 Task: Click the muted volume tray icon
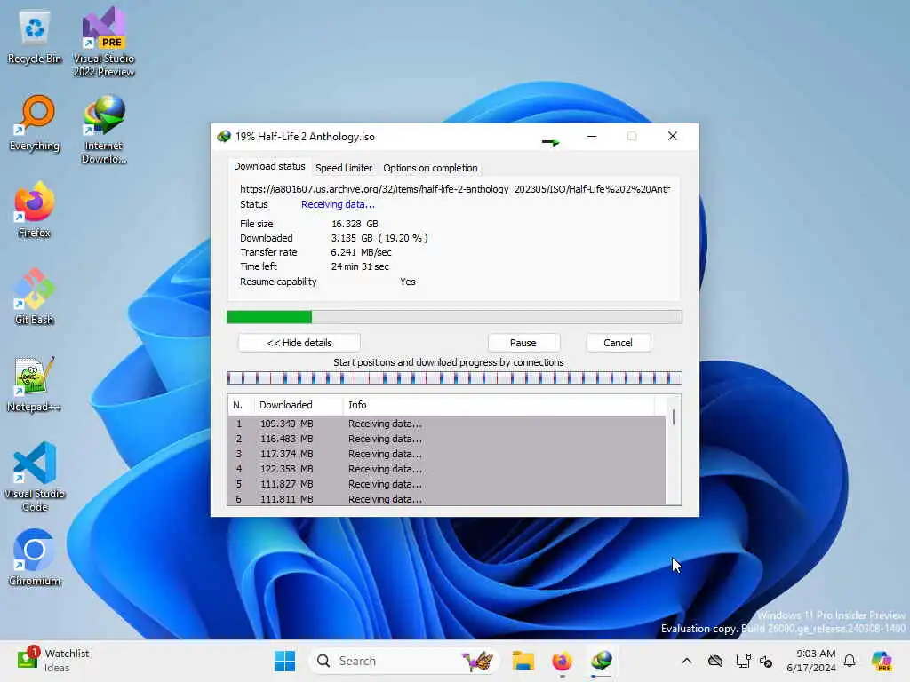pyautogui.click(x=766, y=661)
